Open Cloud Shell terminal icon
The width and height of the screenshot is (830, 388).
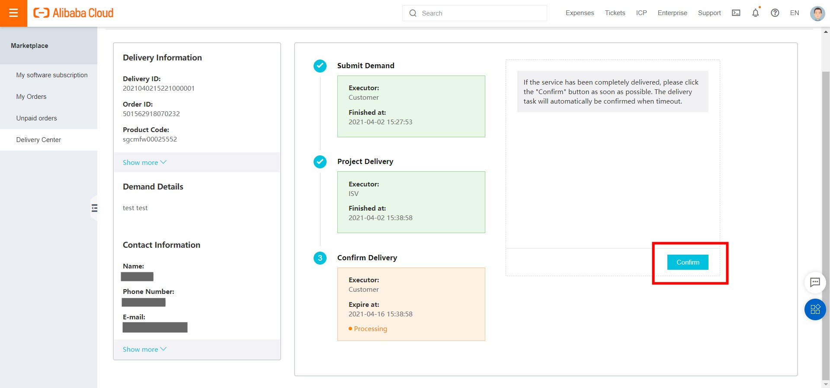coord(736,13)
